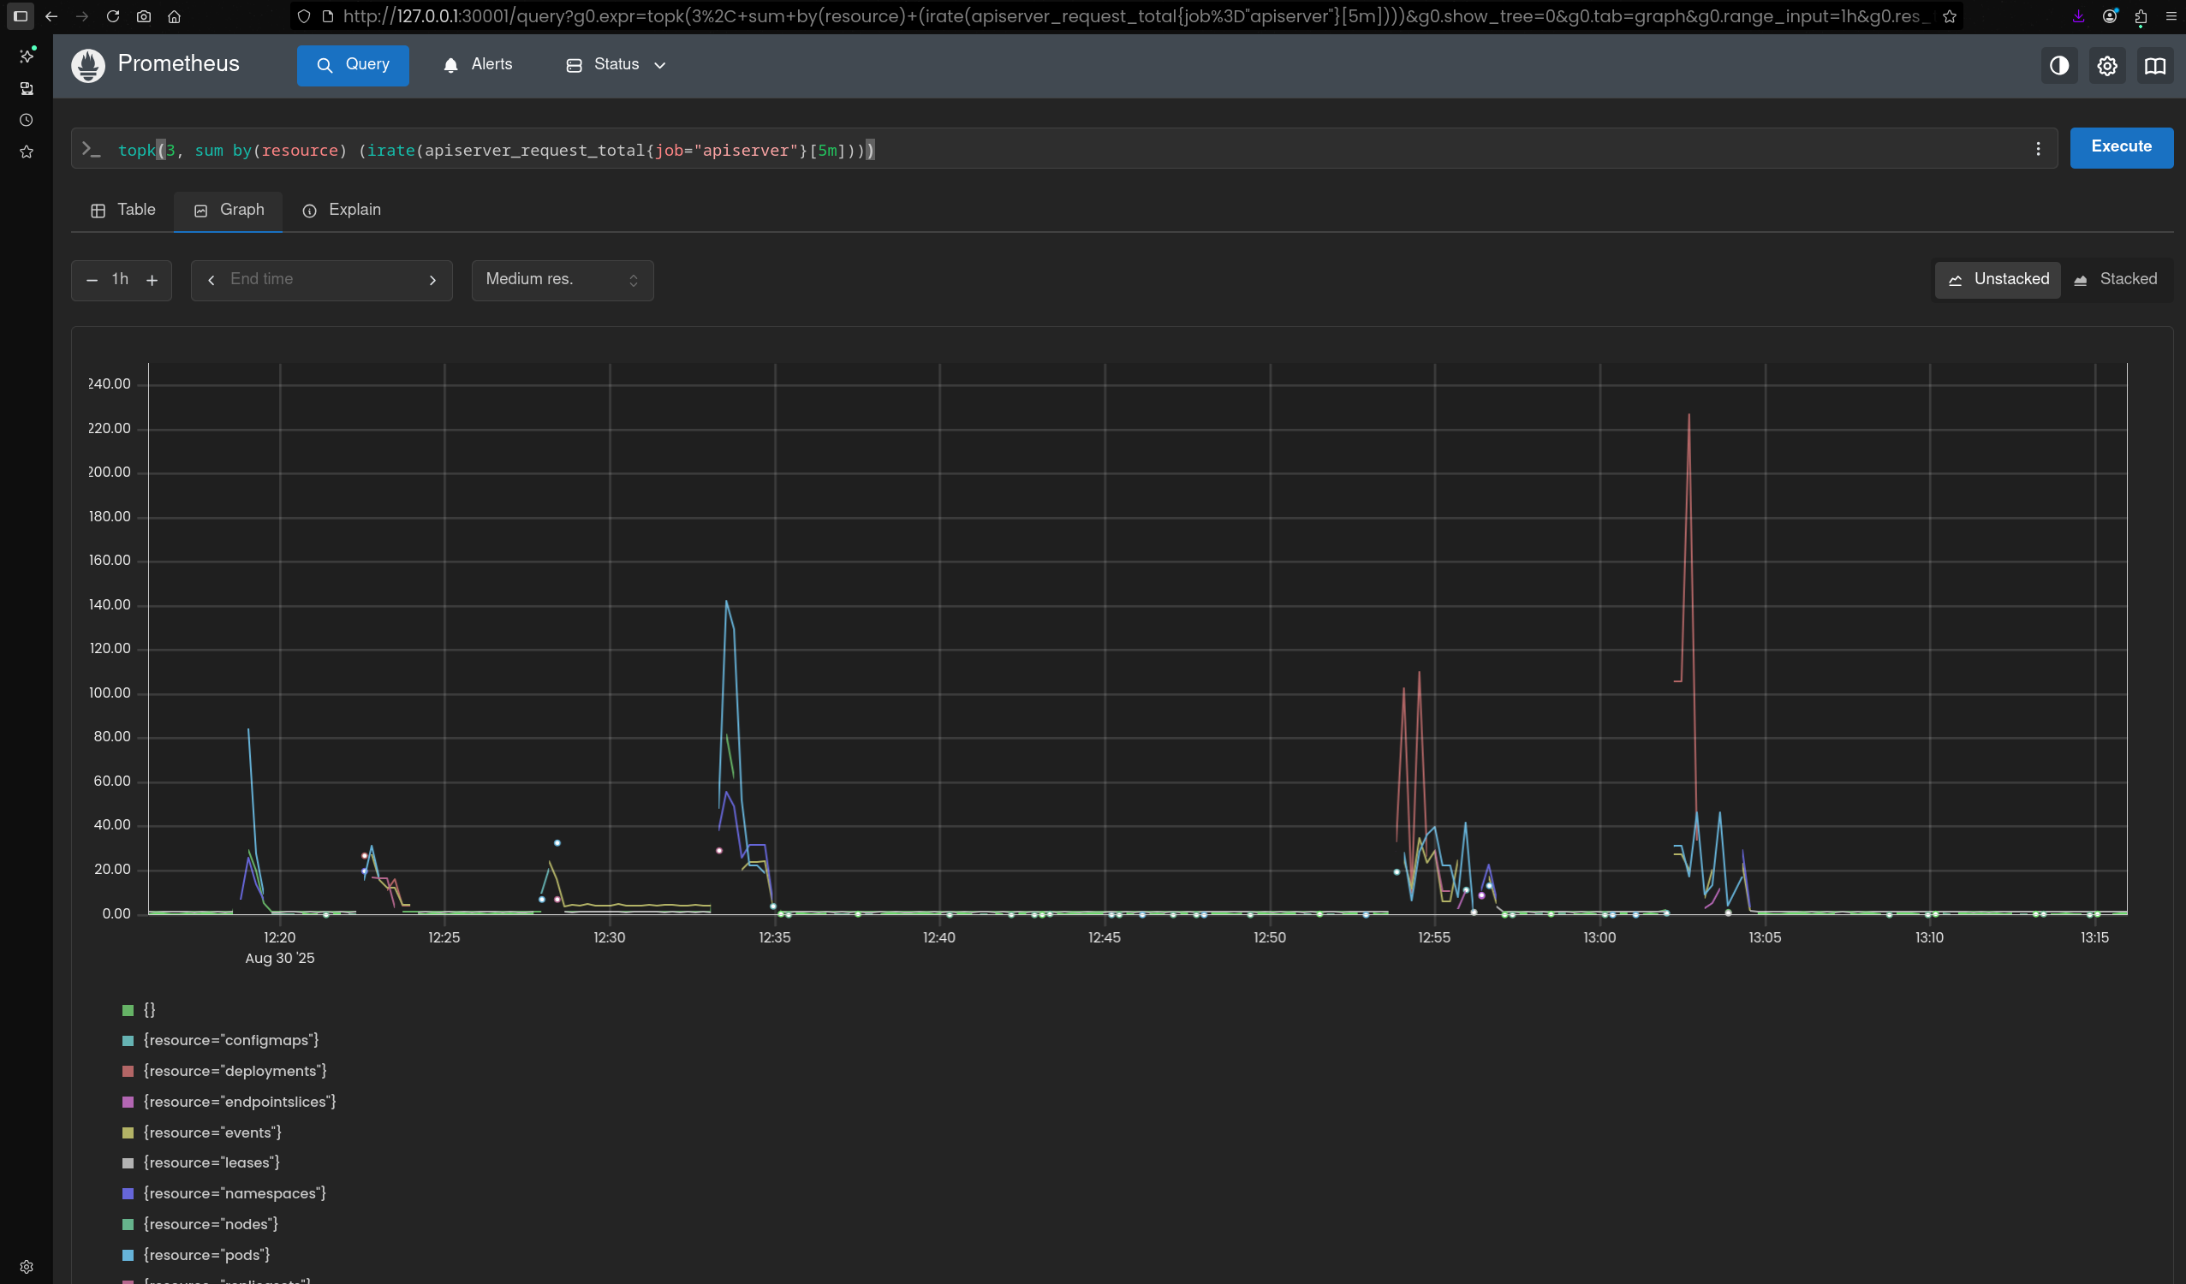Decrease the range with the minus button
The width and height of the screenshot is (2186, 1284).
coord(92,280)
